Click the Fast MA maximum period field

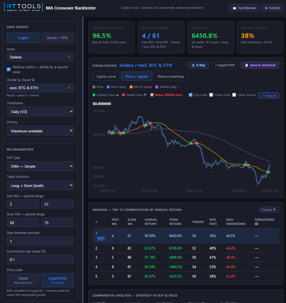click(58, 204)
